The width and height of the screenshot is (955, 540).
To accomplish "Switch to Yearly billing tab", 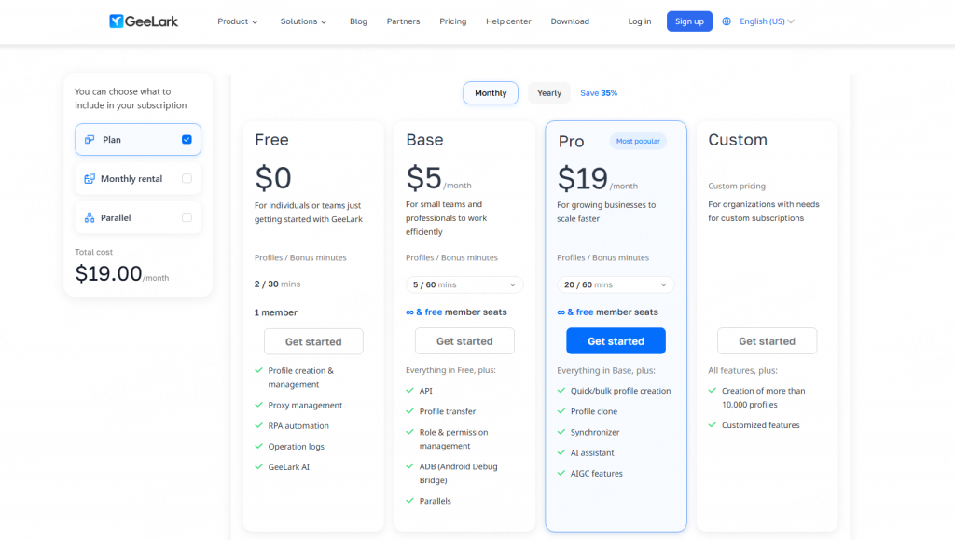I will point(549,93).
